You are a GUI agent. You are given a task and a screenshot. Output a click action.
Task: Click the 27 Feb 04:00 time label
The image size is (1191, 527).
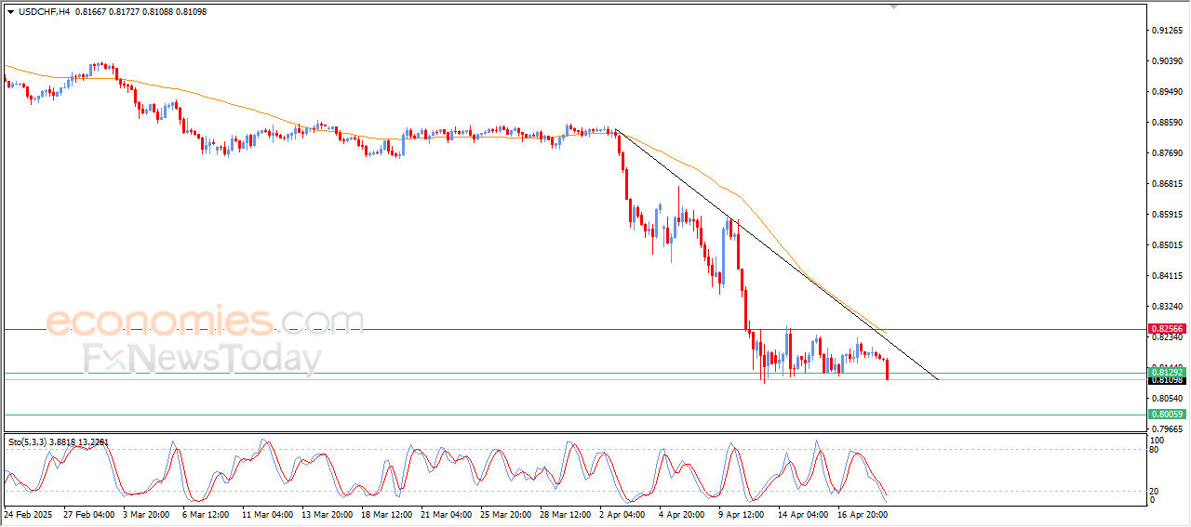tap(88, 513)
